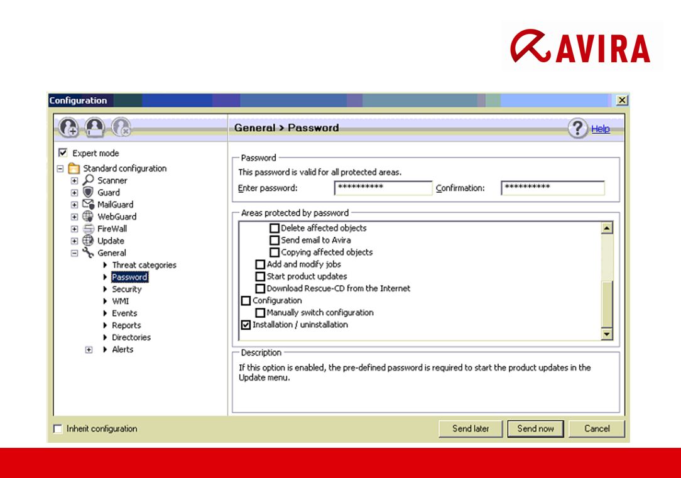The height and width of the screenshot is (478, 681).
Task: Check the Configuration protection checkbox
Action: (246, 300)
